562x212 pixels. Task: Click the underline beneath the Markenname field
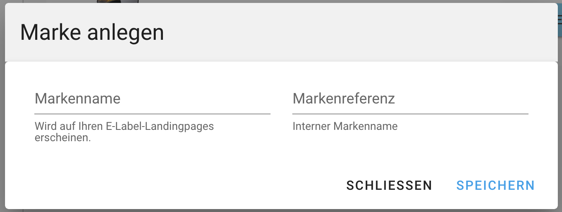coord(152,114)
